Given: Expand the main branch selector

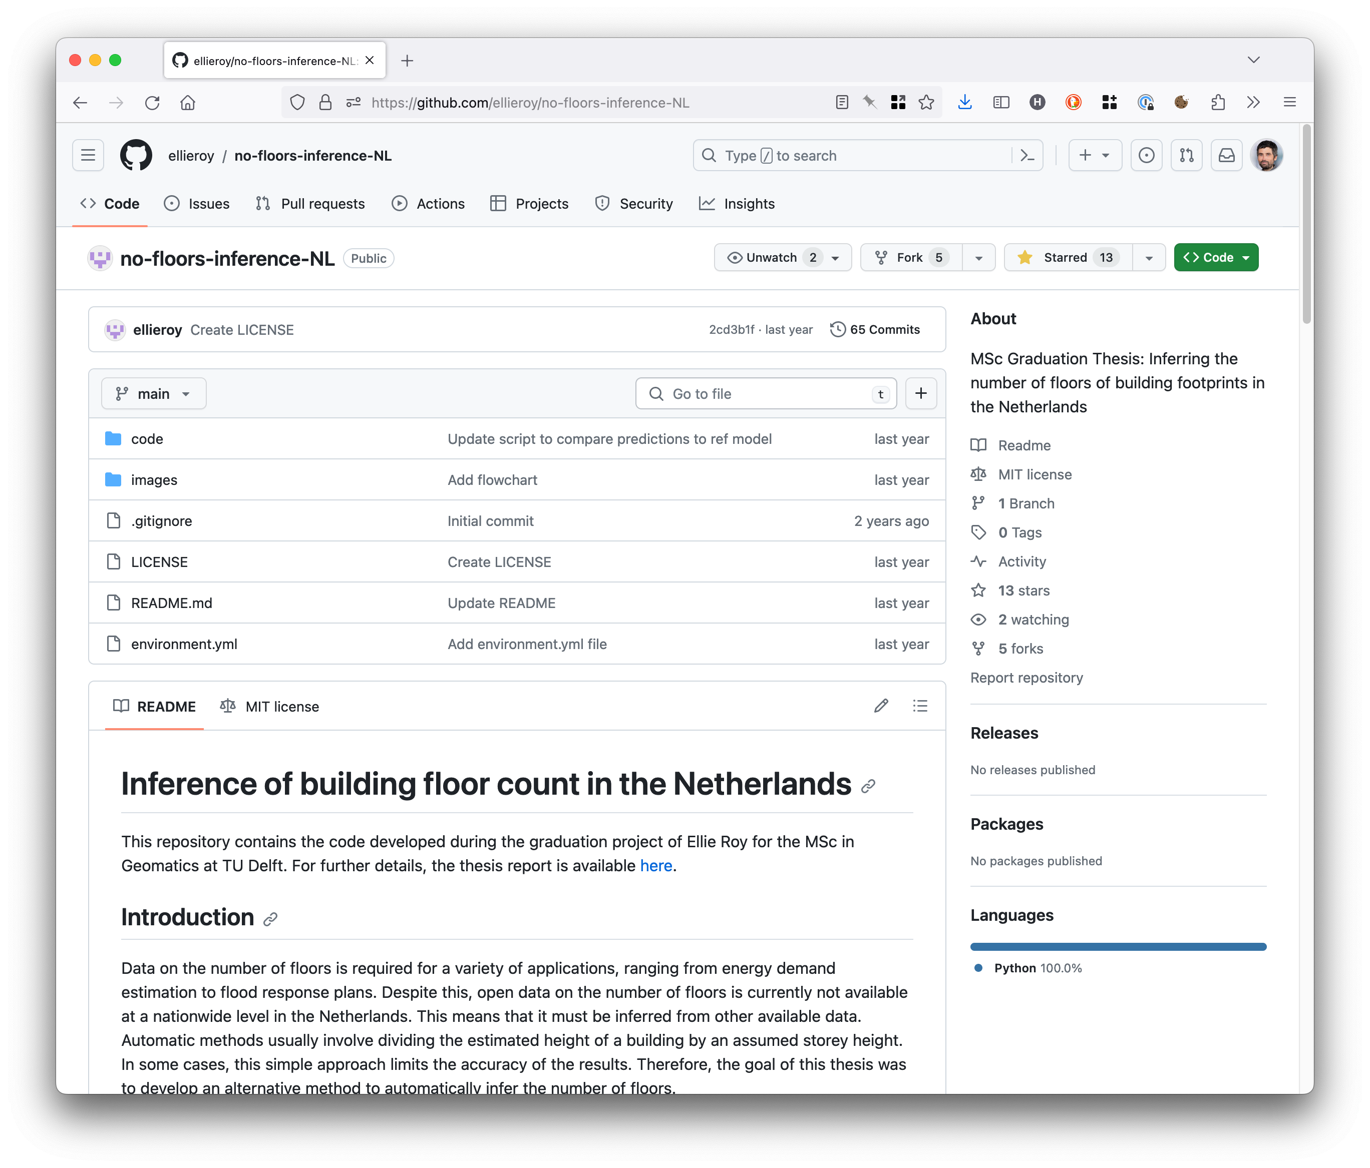Looking at the screenshot, I should 153,394.
